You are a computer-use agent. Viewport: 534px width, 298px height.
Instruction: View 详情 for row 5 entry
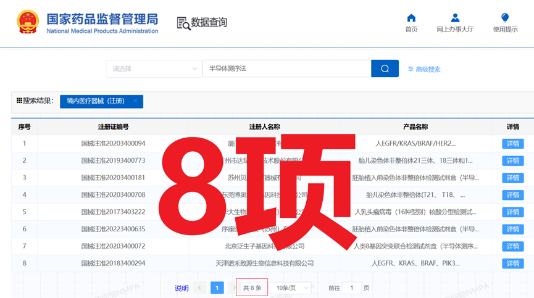[512, 212]
